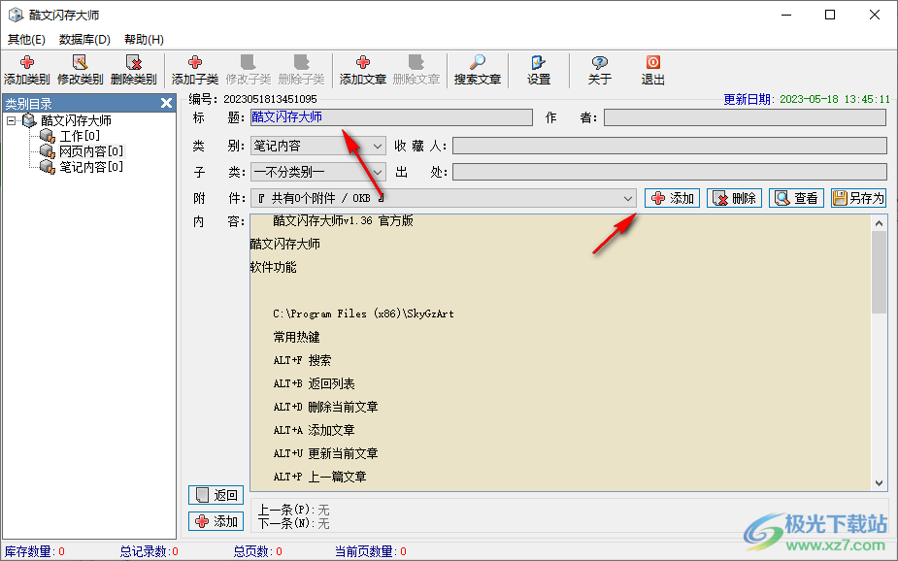This screenshot has height=561, width=898.
Task: Click the attachment 另存为 button
Action: pos(858,198)
